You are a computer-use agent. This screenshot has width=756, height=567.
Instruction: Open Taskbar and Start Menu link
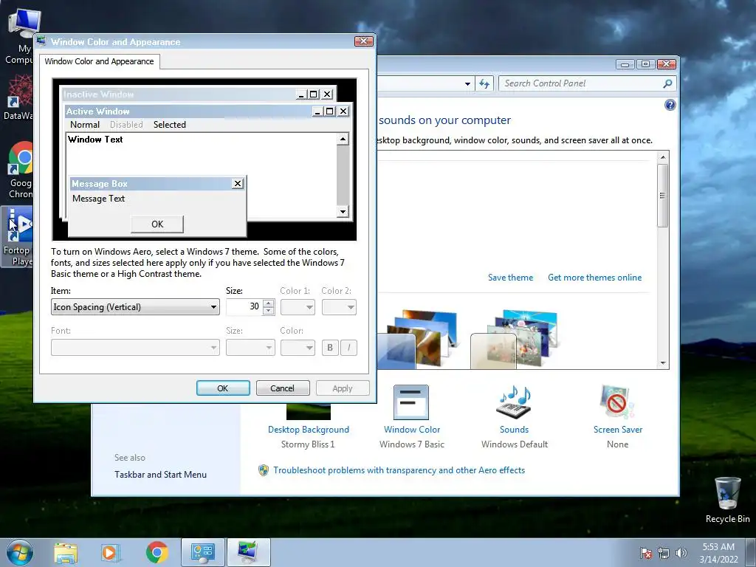coord(160,475)
